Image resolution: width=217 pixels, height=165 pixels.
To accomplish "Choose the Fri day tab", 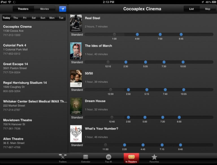I will point(25,18).
